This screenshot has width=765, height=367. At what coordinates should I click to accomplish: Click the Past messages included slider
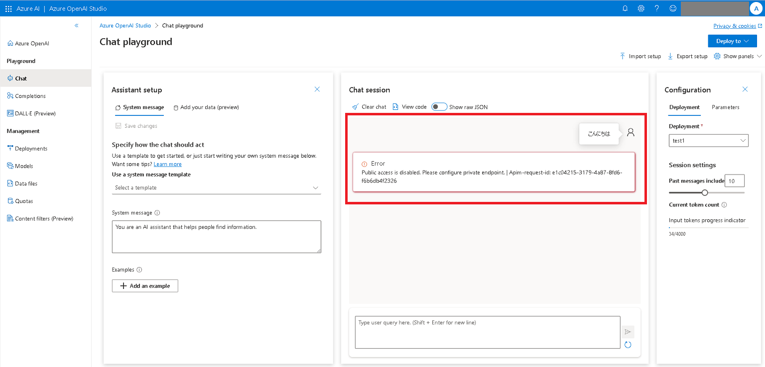705,192
